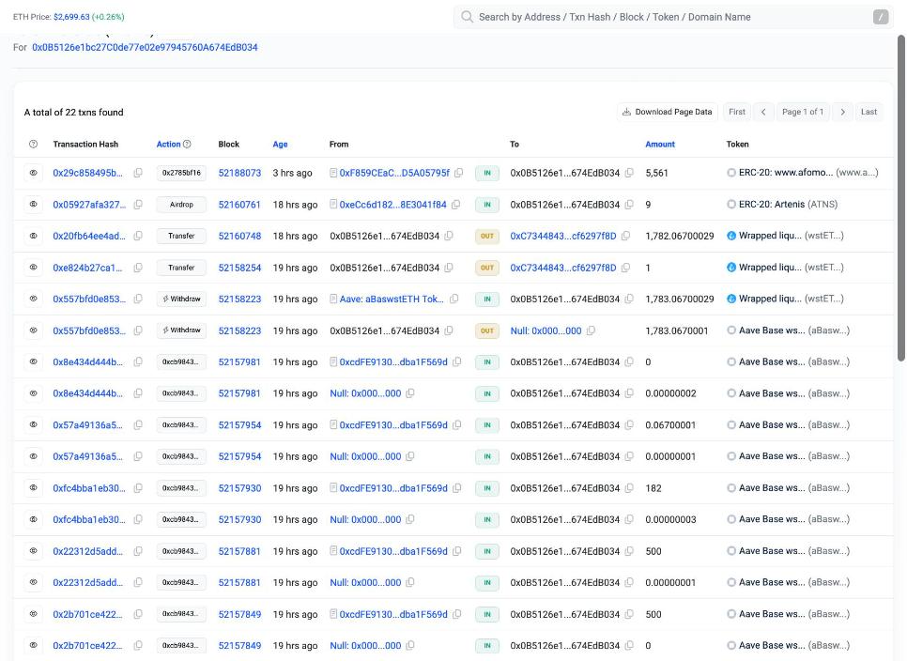Click amount 1,782.06700029
907x661 pixels.
[x=680, y=236]
